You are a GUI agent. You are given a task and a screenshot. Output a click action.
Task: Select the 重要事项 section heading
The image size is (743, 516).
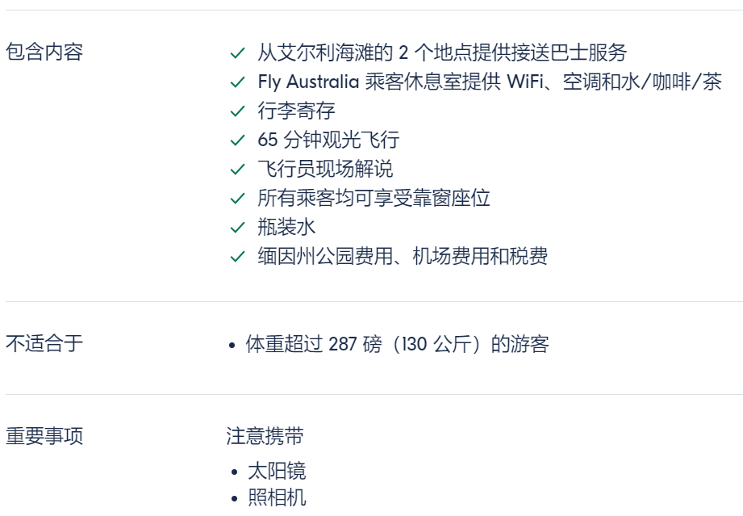pos(44,436)
